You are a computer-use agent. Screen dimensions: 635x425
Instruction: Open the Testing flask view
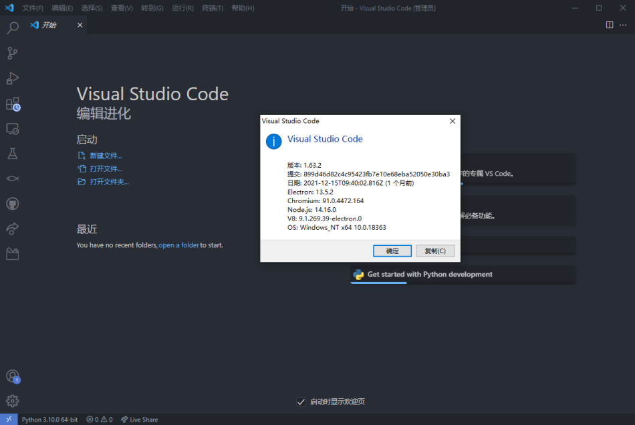[13, 154]
